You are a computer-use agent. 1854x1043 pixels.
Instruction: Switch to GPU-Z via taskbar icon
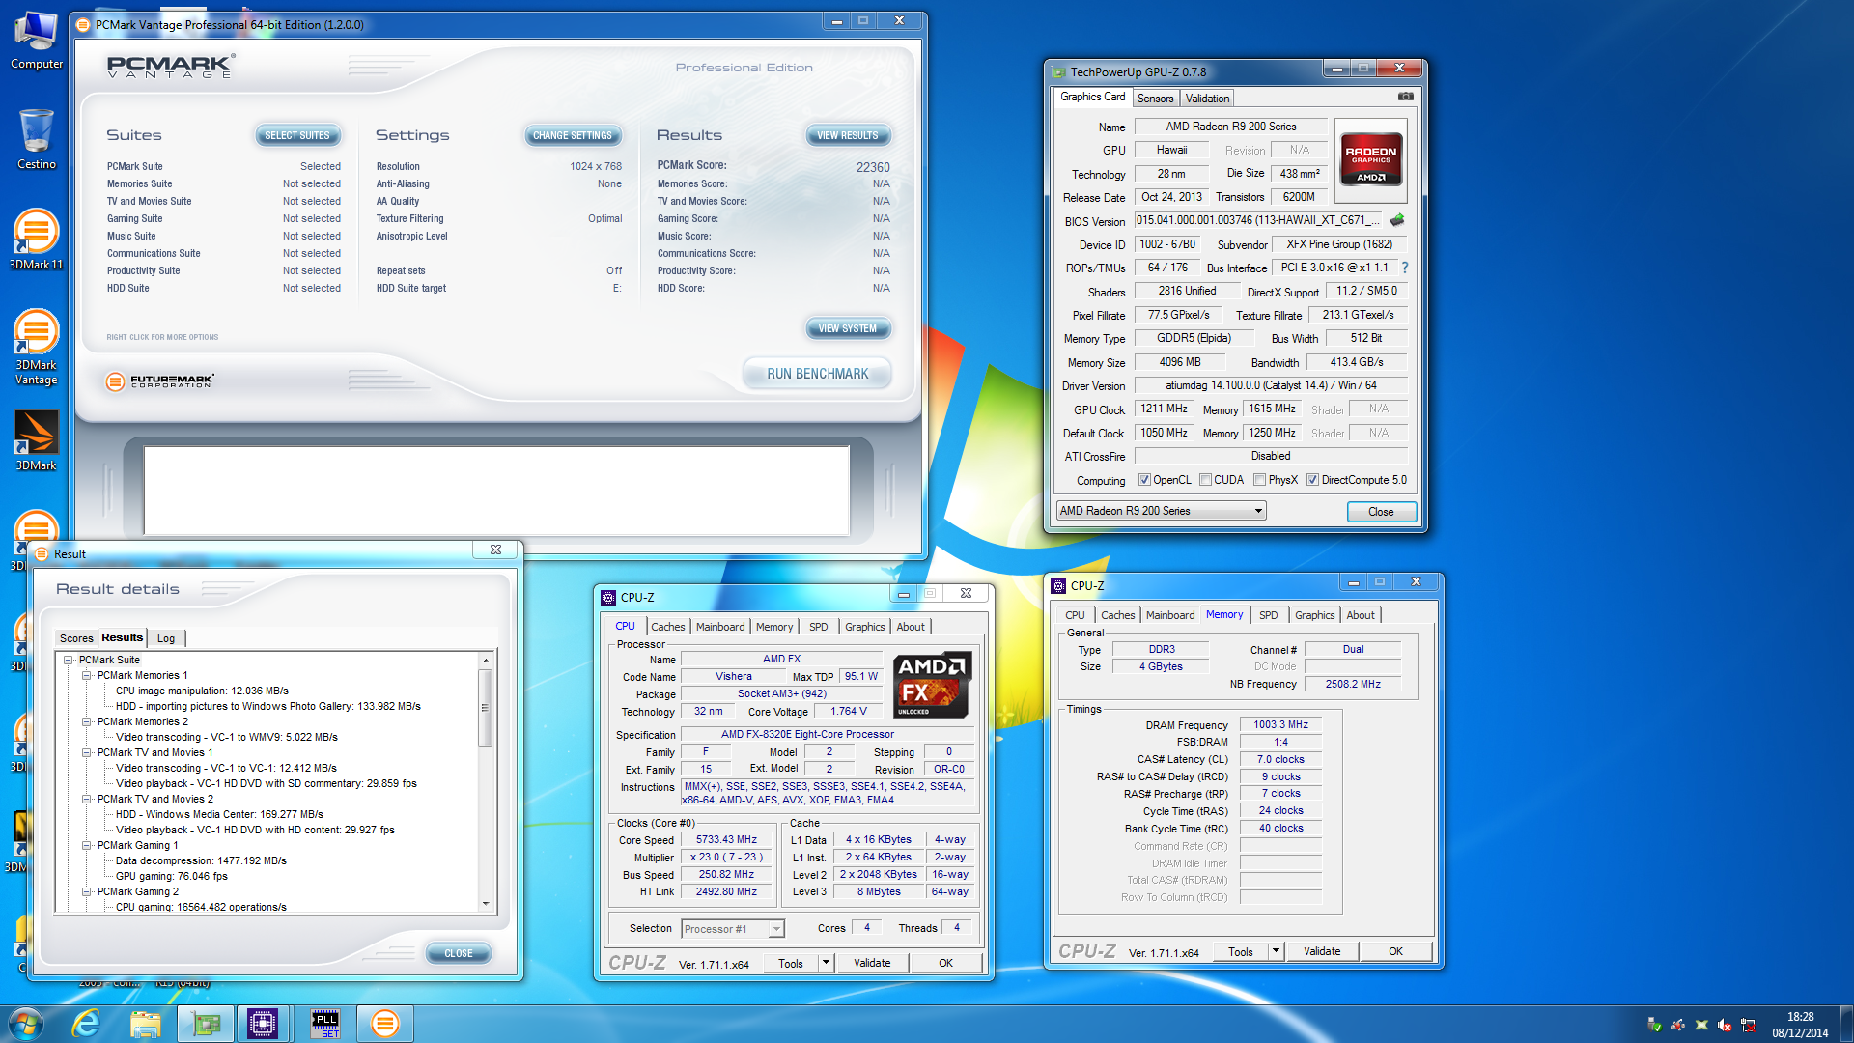pyautogui.click(x=206, y=1024)
